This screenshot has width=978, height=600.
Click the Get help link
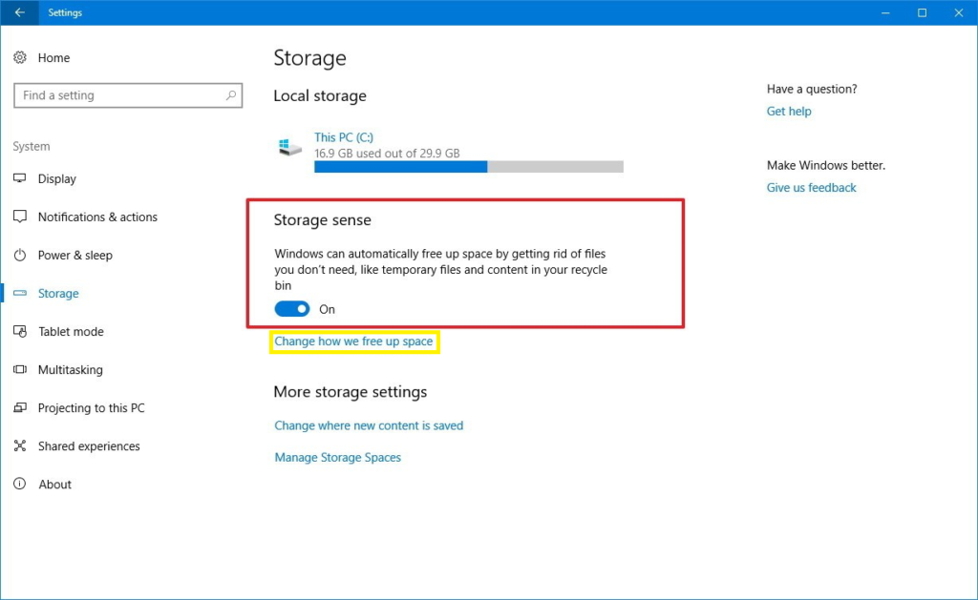(x=789, y=112)
